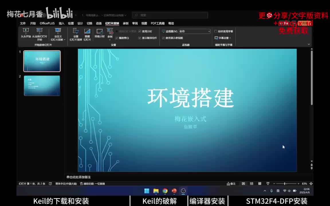Click the slide title 环境搭建
Screen dimensions: 330x206
[x=190, y=98]
